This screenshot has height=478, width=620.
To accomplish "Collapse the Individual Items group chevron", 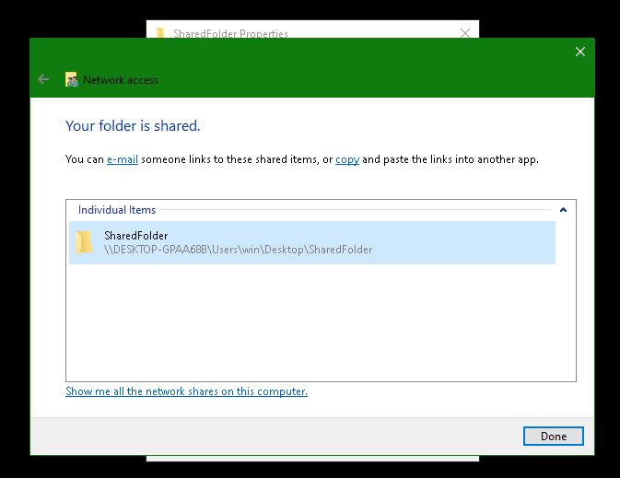I will [563, 210].
